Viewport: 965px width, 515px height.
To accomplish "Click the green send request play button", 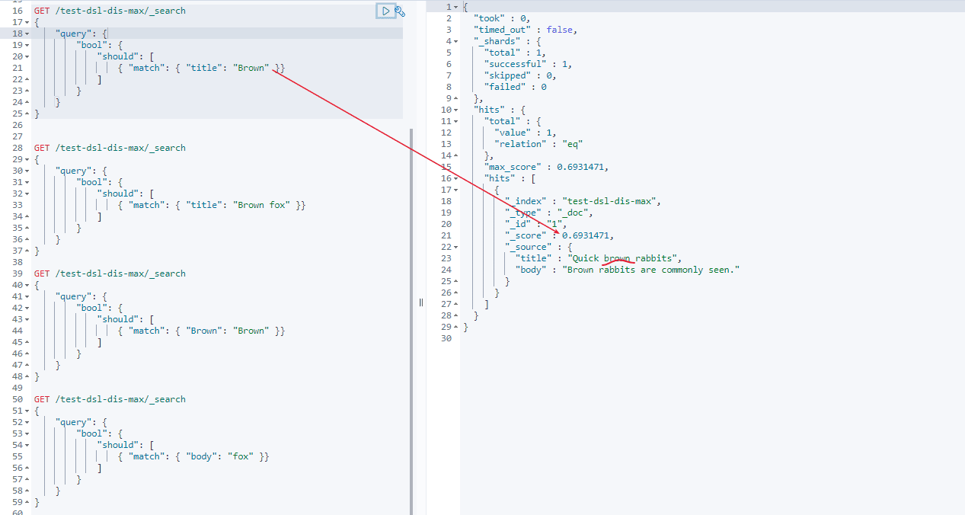I will [386, 11].
